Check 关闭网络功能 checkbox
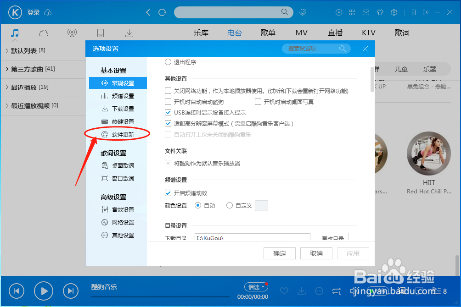 click(168, 91)
